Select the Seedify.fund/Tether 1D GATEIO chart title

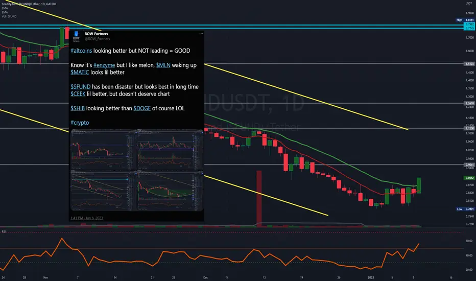pyautogui.click(x=29, y=4)
